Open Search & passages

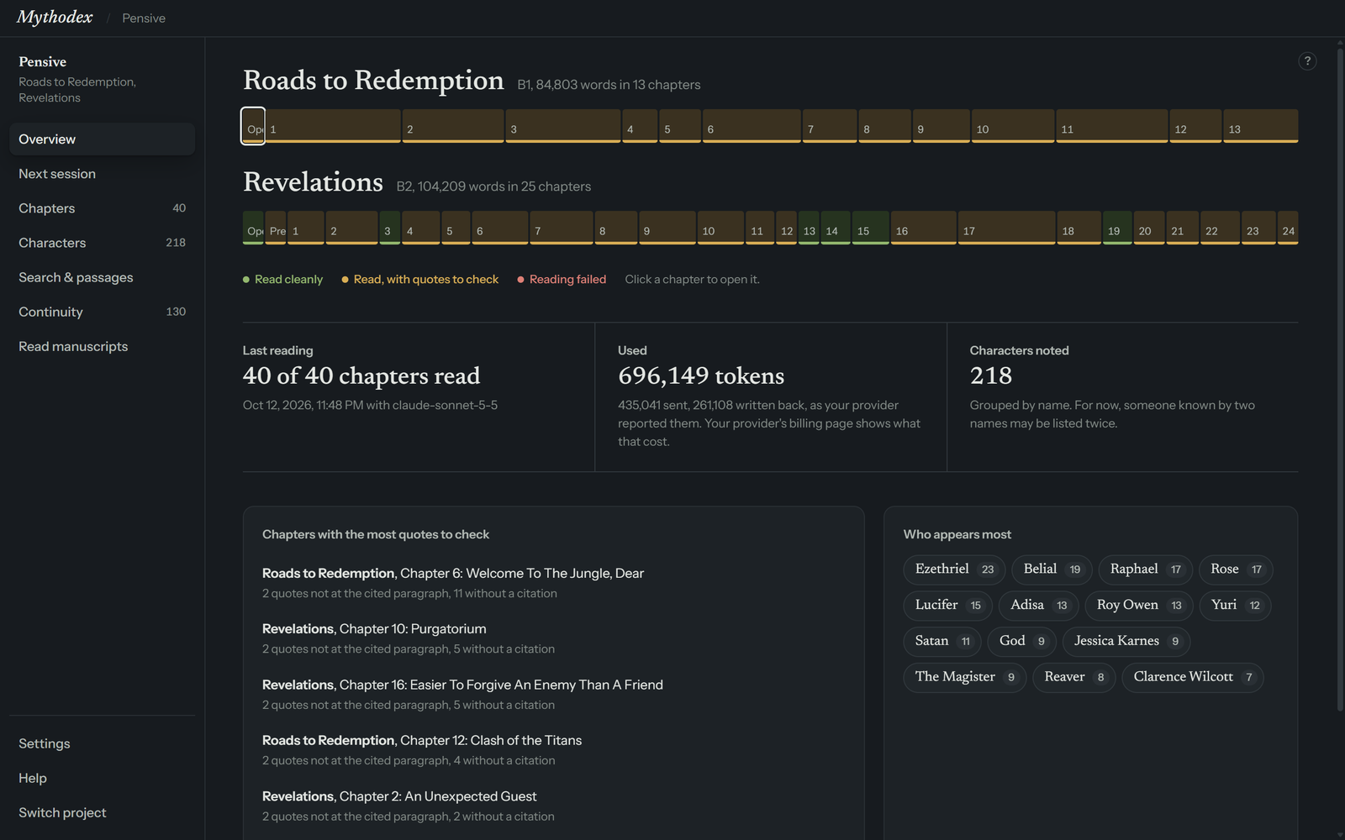point(102,277)
